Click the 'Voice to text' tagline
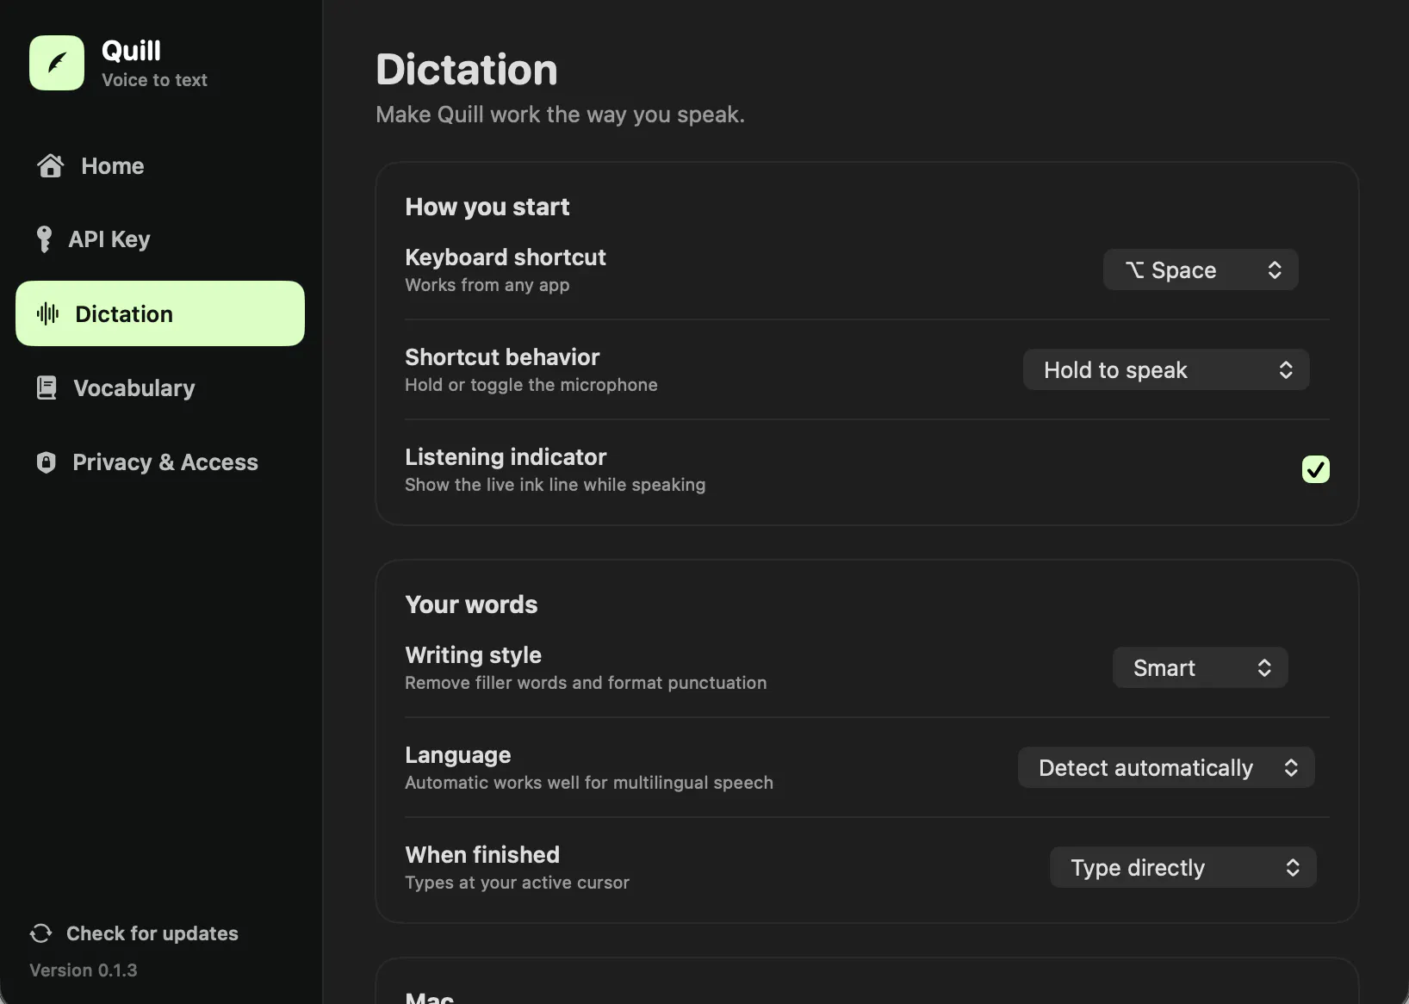This screenshot has width=1409, height=1004. click(154, 80)
